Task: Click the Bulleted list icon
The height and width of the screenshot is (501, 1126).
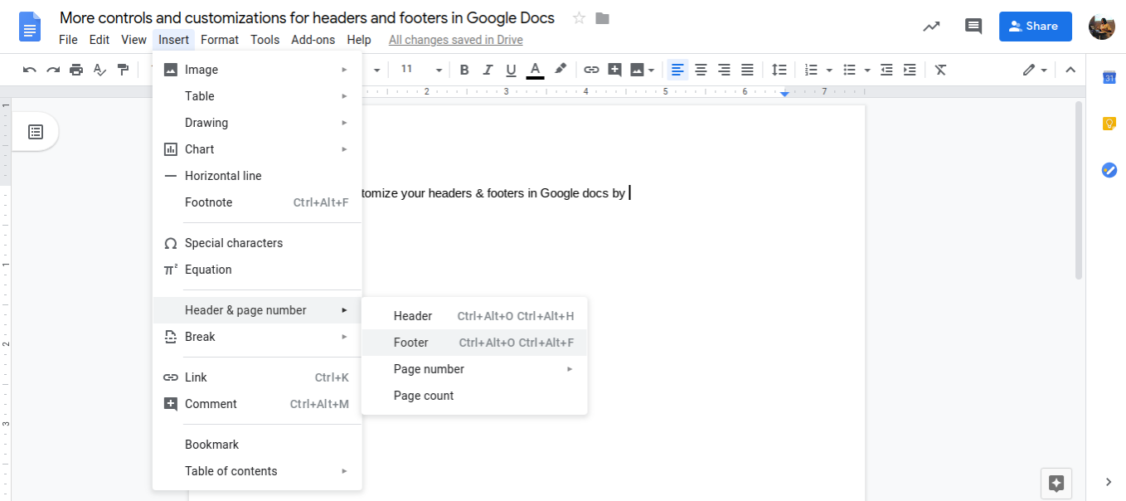Action: point(849,70)
